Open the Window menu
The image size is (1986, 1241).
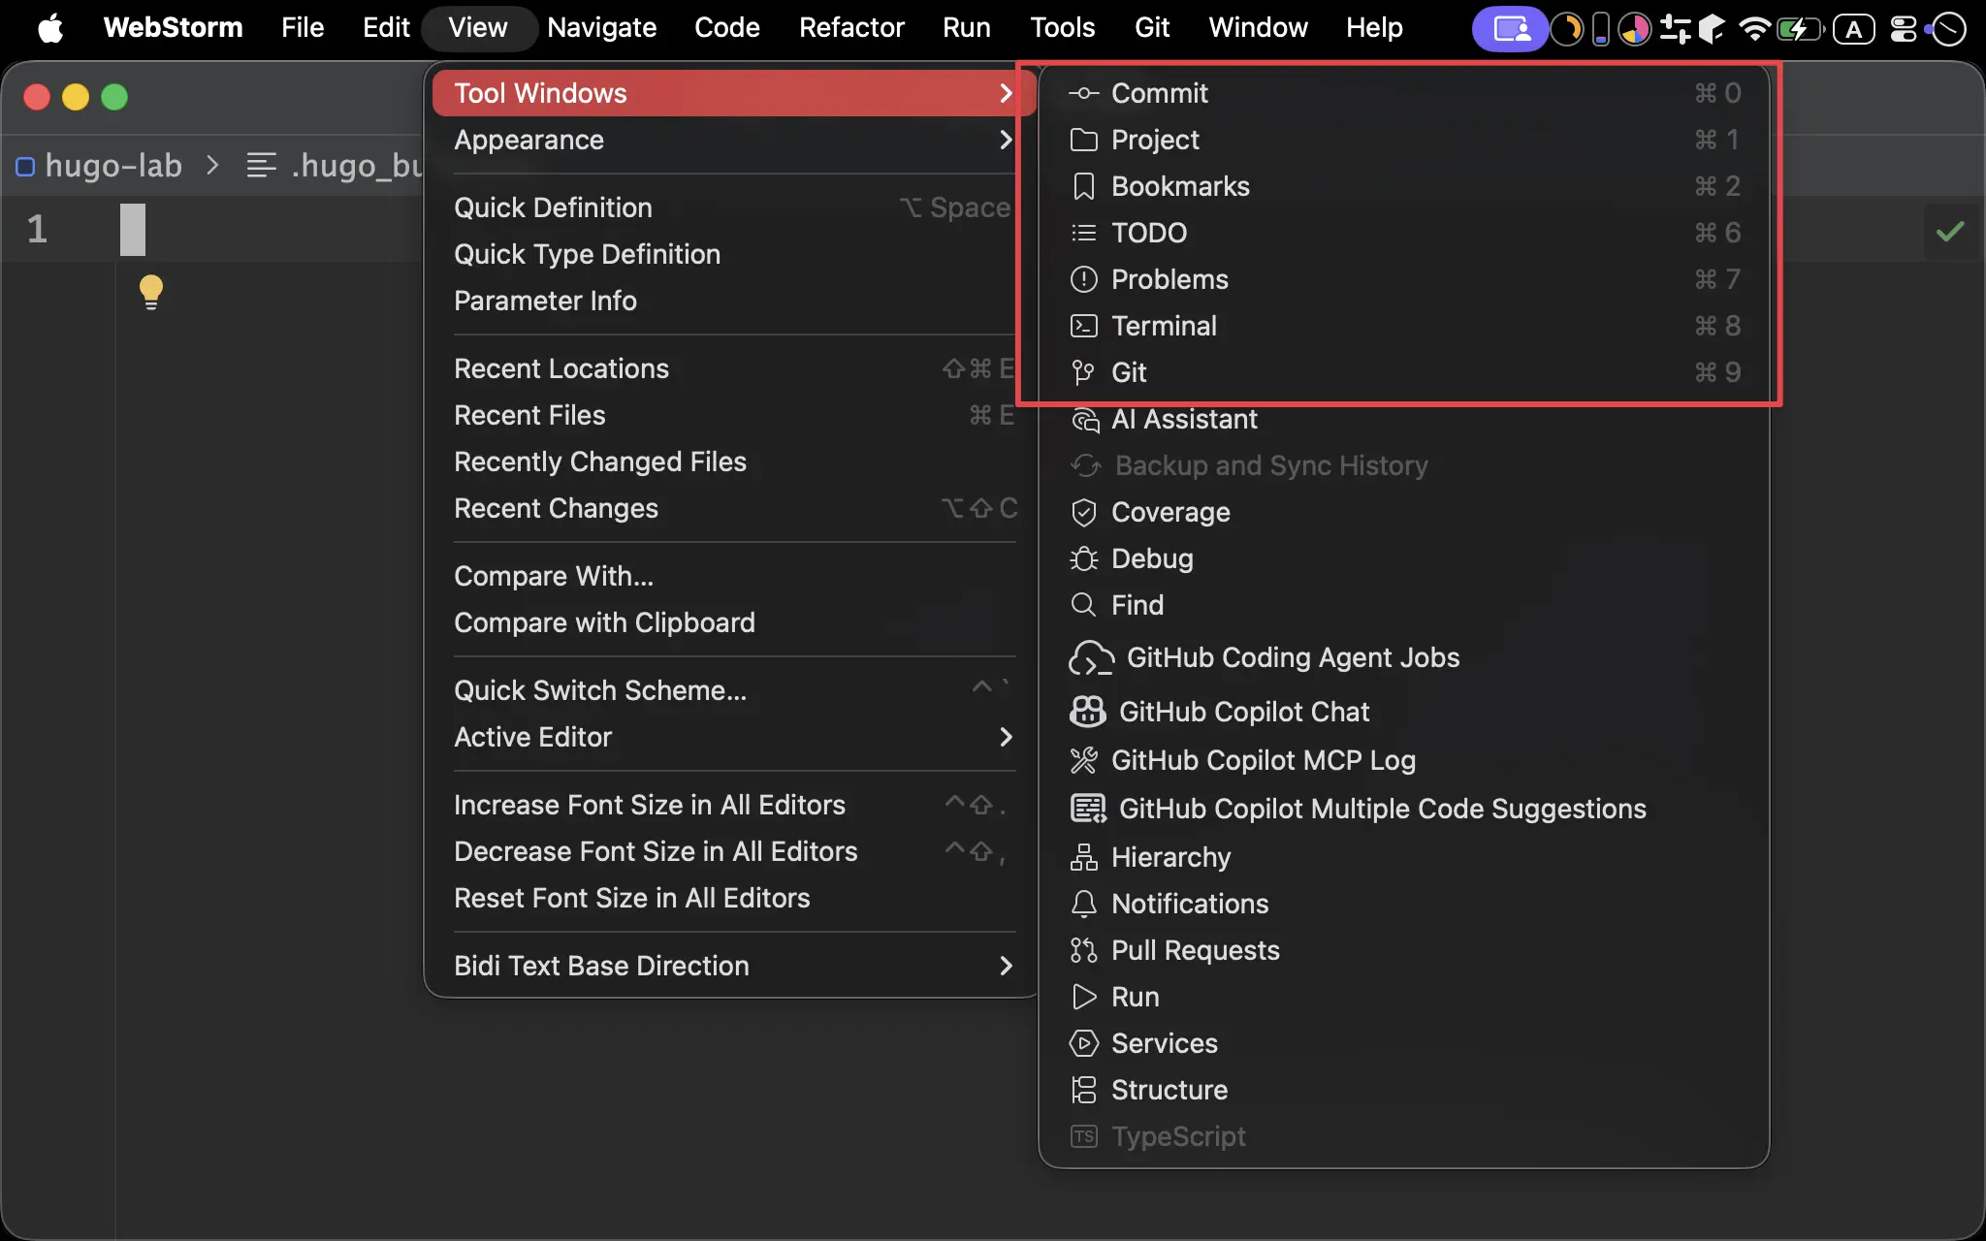click(1258, 27)
